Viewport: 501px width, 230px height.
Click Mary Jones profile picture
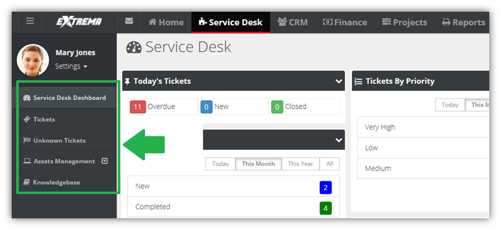coord(33,60)
